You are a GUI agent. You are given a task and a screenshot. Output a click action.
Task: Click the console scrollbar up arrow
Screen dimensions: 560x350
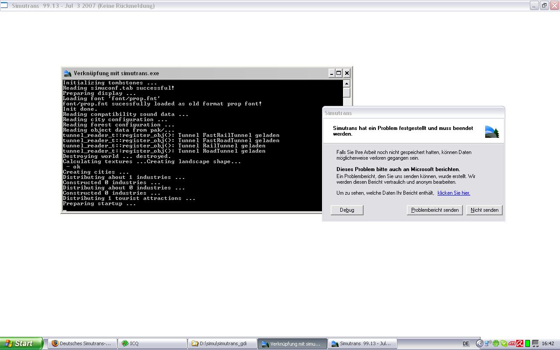pos(346,84)
